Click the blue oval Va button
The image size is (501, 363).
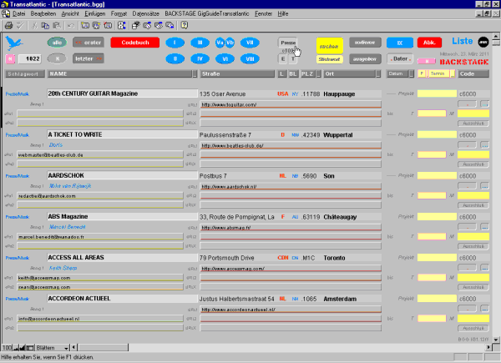(x=220, y=43)
